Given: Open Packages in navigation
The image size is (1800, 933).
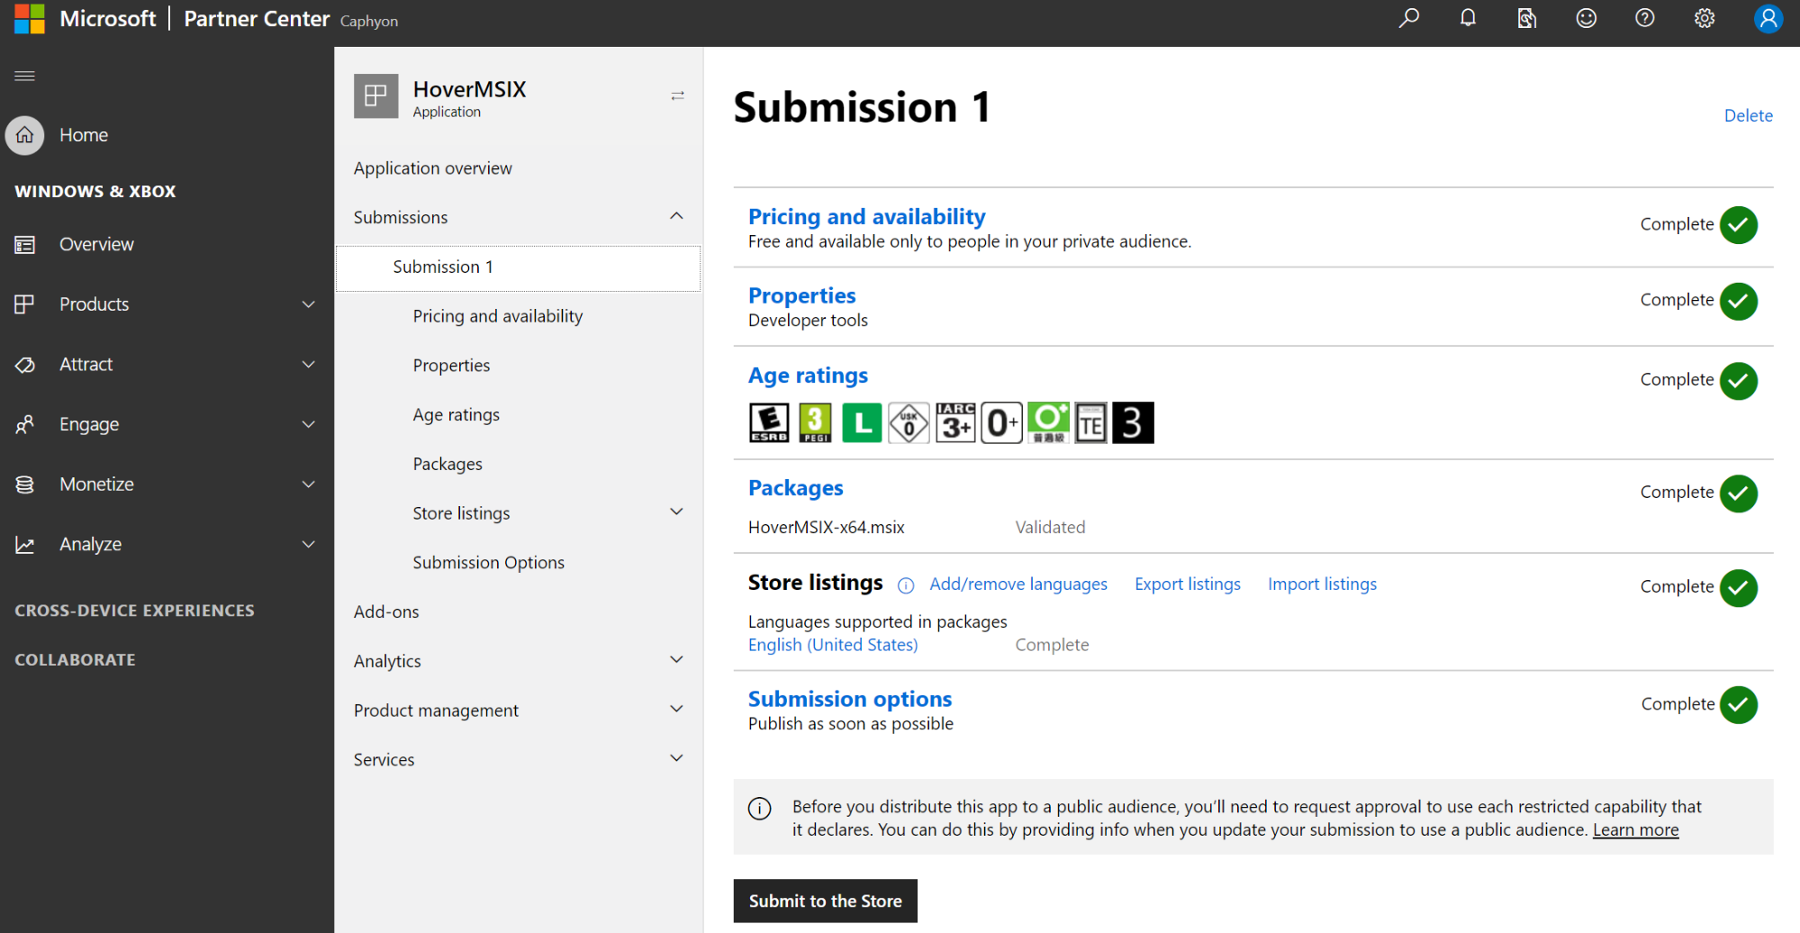Looking at the screenshot, I should [x=448, y=465].
